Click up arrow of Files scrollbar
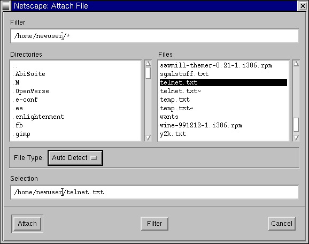309x244 pixels. click(x=296, y=64)
